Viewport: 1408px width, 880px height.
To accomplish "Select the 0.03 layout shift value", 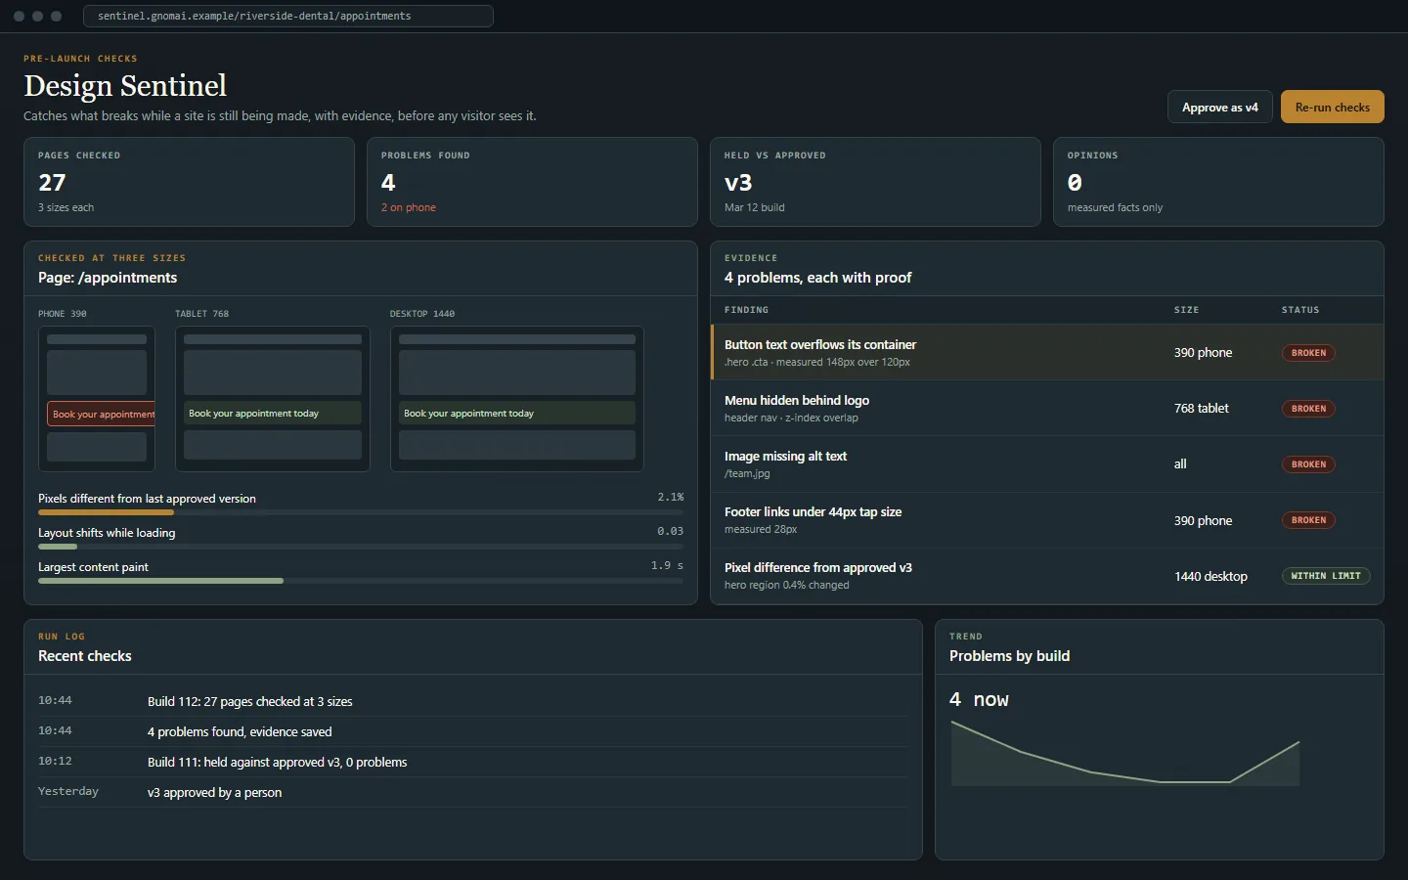I will 671,532.
